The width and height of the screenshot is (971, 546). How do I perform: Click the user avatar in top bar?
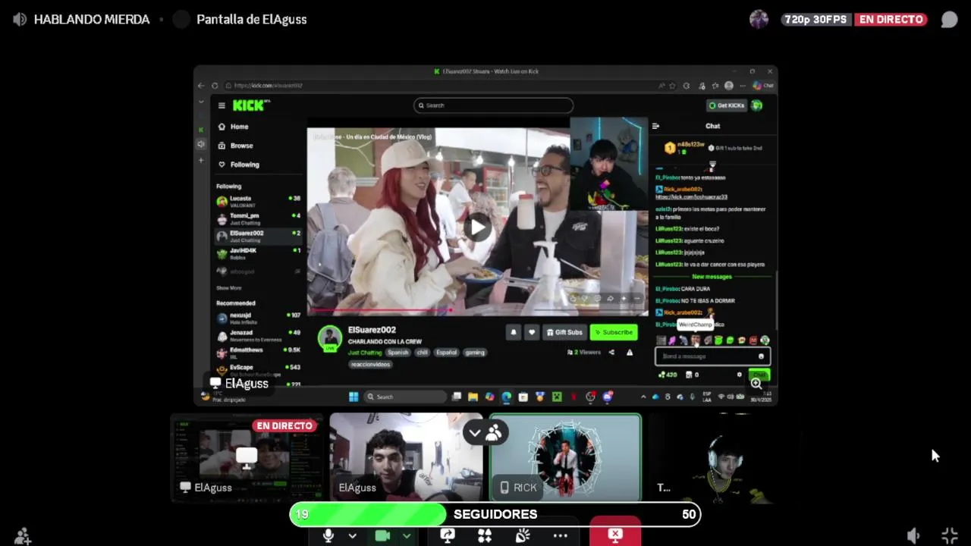(x=759, y=20)
